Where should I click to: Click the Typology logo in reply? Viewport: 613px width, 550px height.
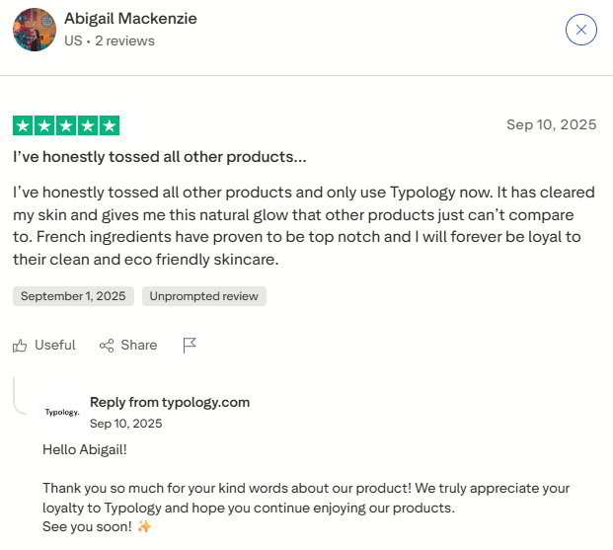(62, 412)
